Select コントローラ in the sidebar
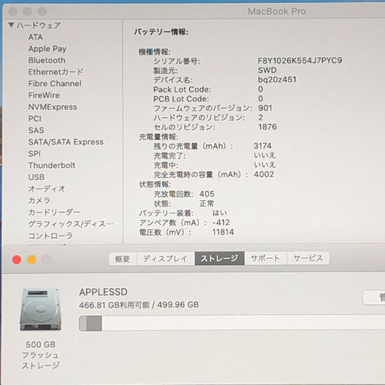The image size is (385, 385). (51, 236)
